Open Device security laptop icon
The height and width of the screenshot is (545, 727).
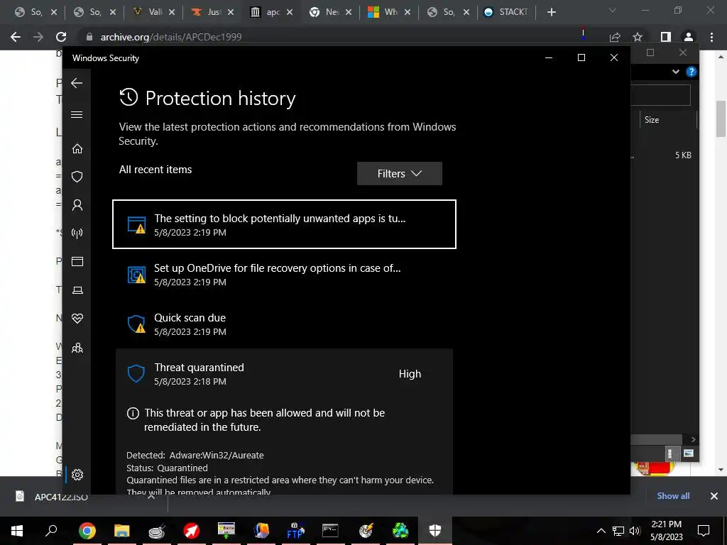point(77,290)
